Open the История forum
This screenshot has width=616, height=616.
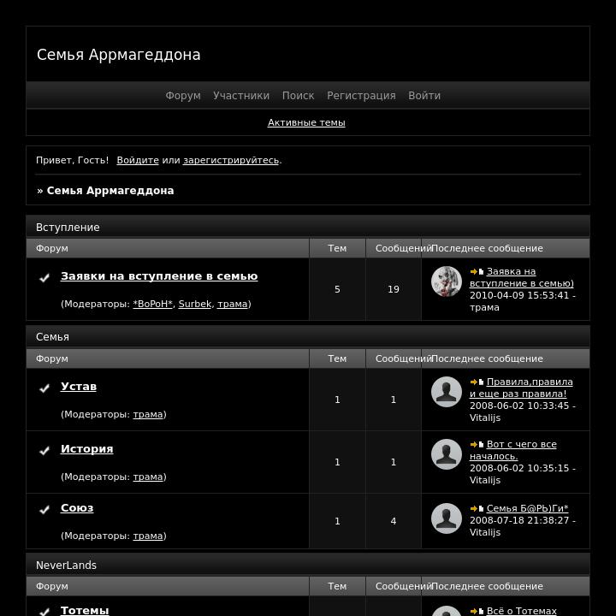click(86, 449)
